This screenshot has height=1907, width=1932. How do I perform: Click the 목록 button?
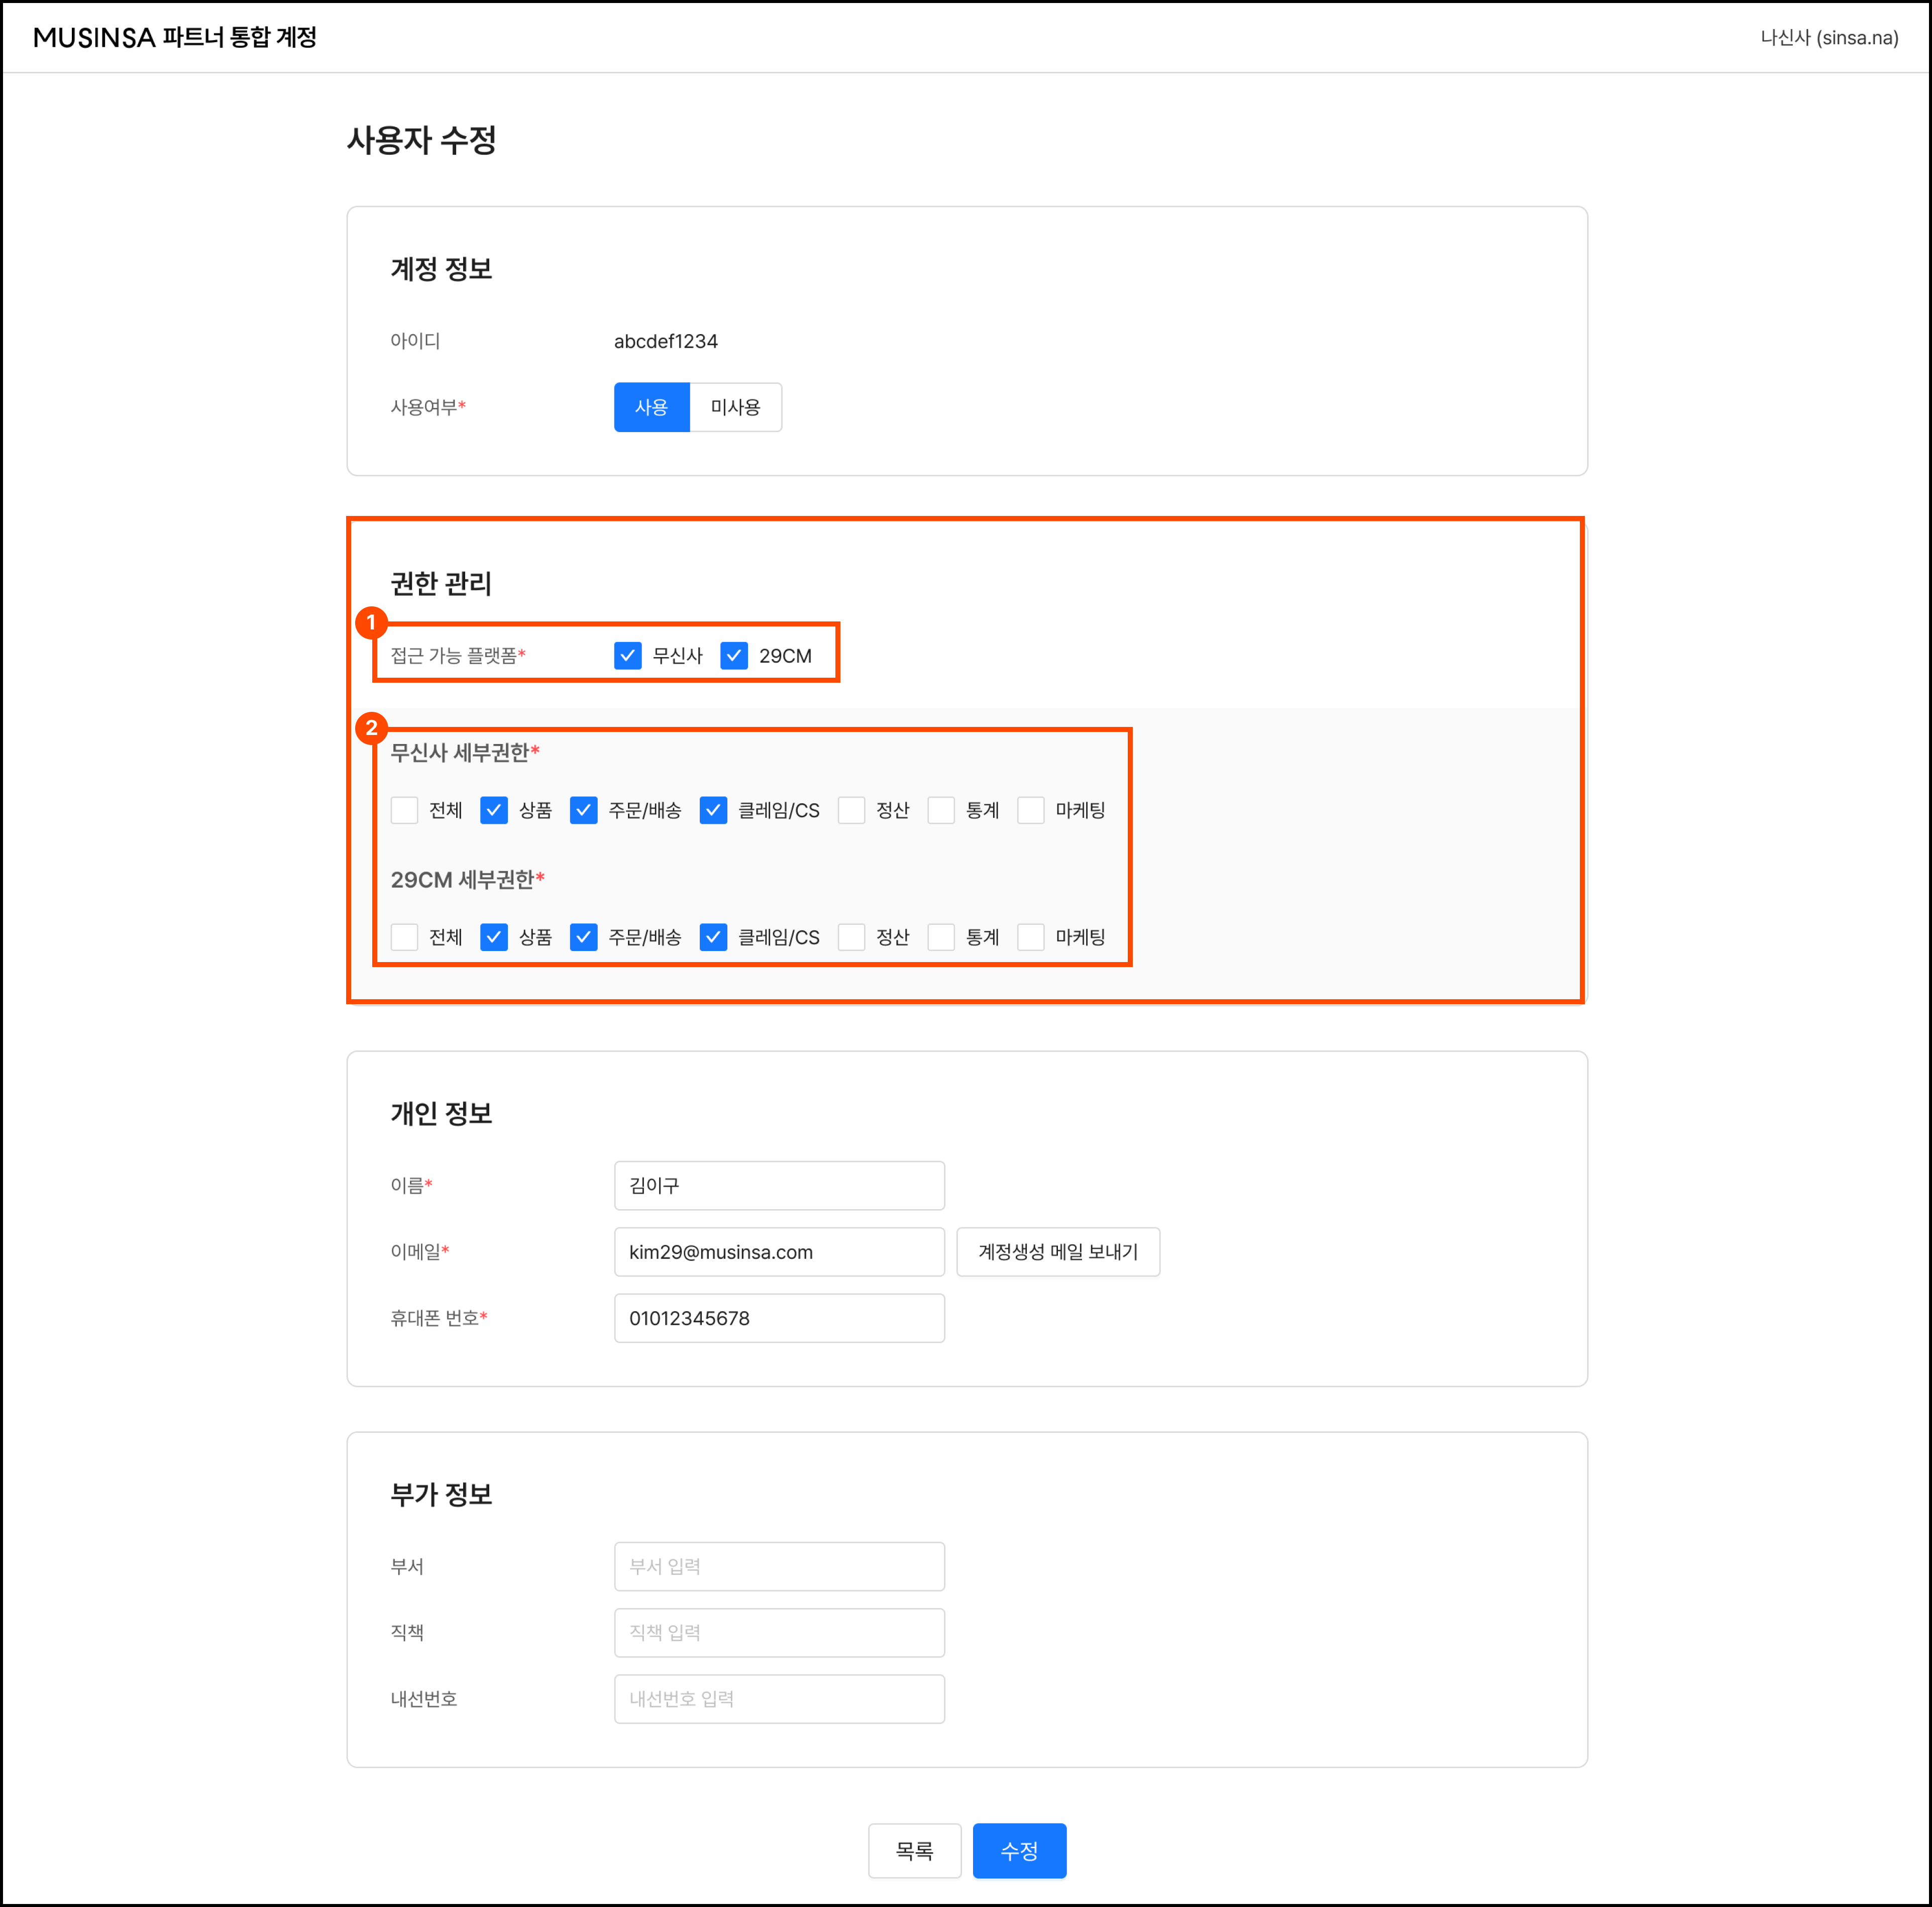914,1851
